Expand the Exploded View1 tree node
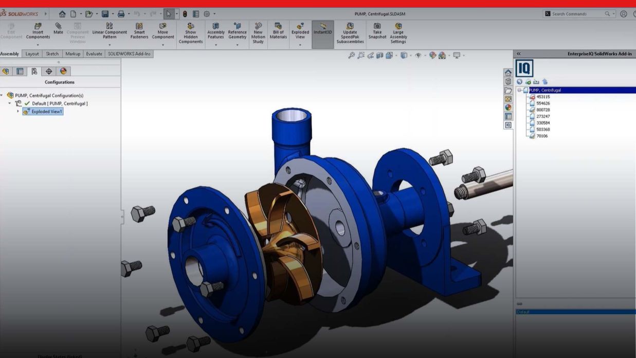This screenshot has width=636, height=358. click(18, 112)
